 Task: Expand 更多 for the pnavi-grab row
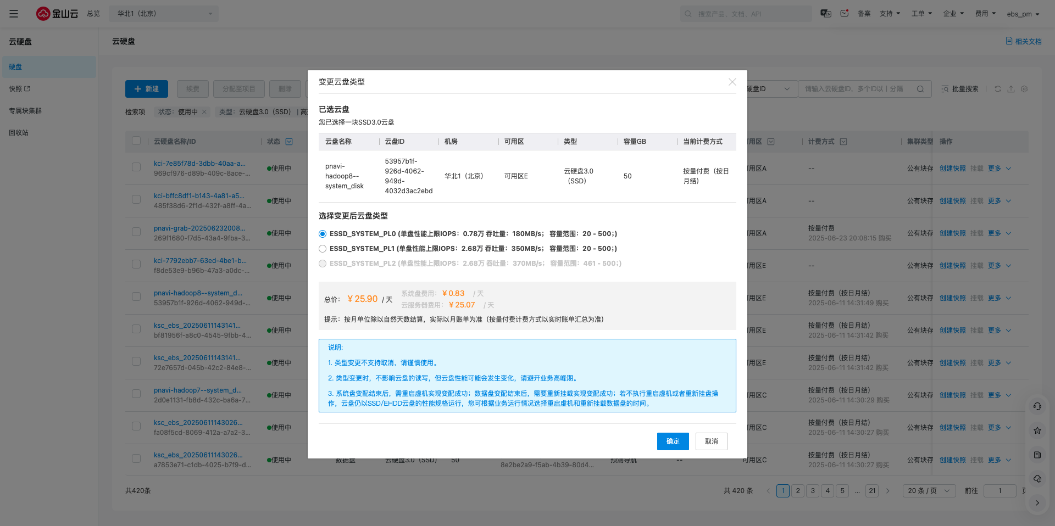pos(1000,233)
